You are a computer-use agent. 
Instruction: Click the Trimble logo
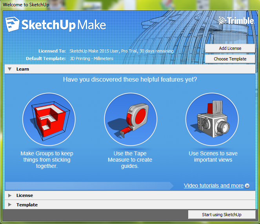[236, 21]
